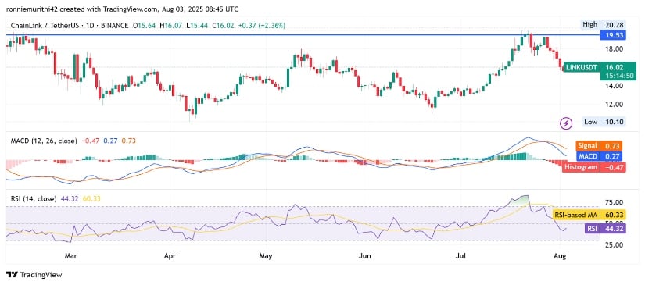Click the L15.44 low value in header
The height and width of the screenshot is (285, 645).
[x=198, y=26]
